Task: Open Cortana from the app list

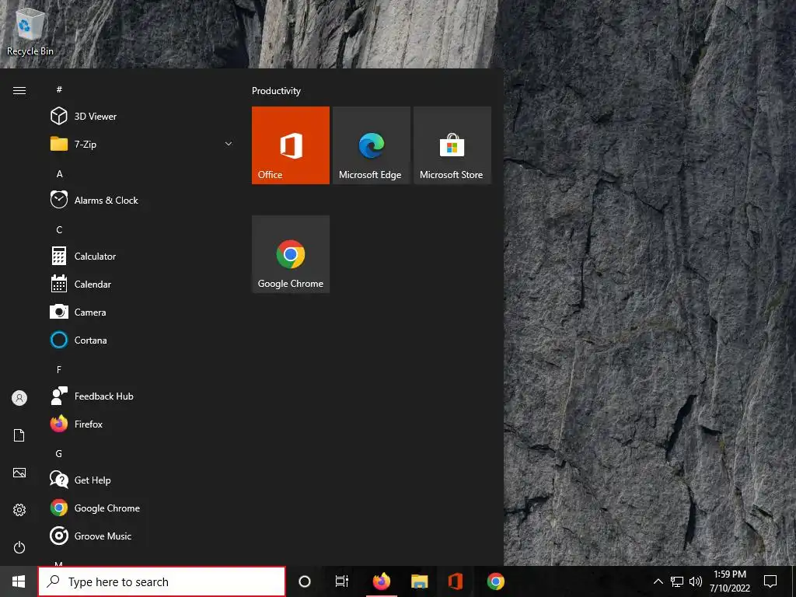Action: [x=142, y=340]
